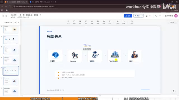Open a new browser tab
This screenshot has width=179, height=100.
tap(55, 2)
